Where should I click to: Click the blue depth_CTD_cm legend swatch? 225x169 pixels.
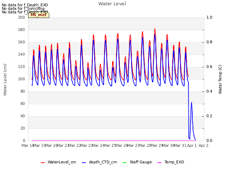point(84,163)
